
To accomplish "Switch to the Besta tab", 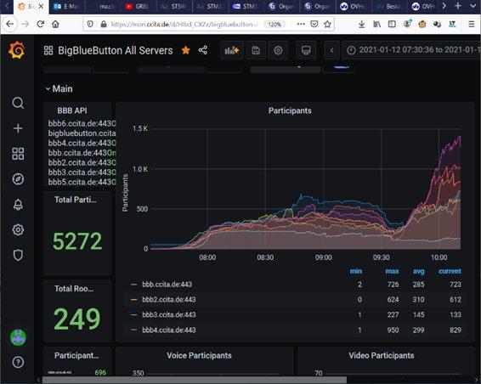I will click(x=388, y=7).
